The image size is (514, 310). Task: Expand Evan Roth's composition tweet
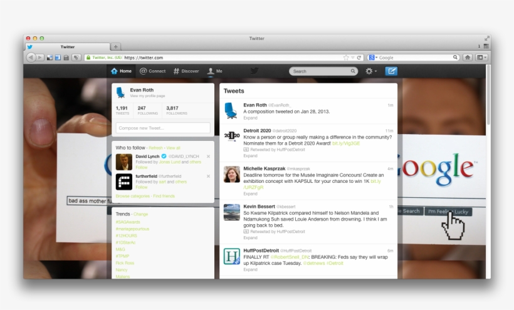tap(250, 118)
